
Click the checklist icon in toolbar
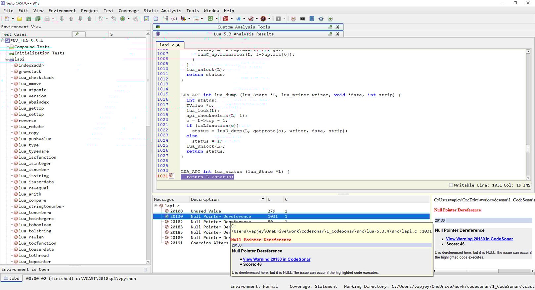click(x=147, y=19)
